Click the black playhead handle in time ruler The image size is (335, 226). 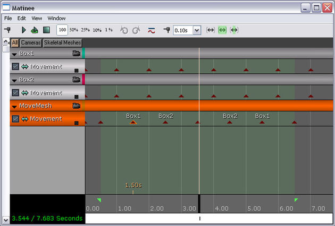point(199,204)
